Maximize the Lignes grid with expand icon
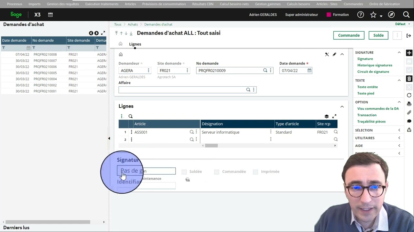 click(x=334, y=116)
